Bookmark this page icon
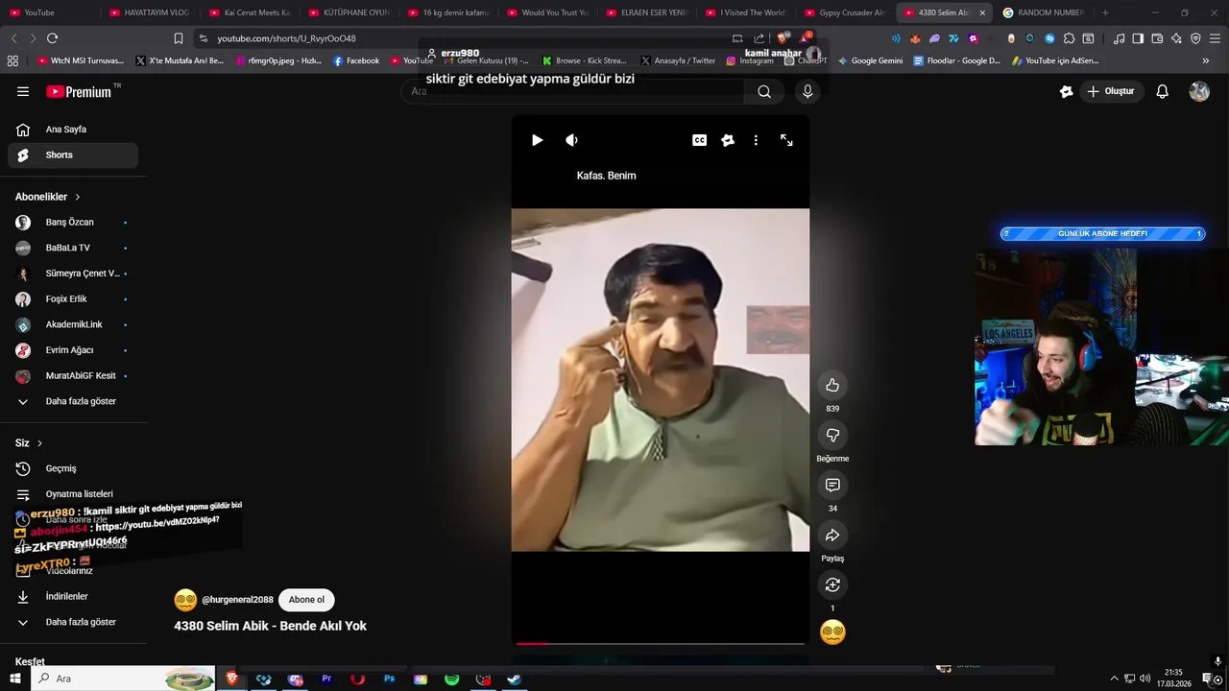The image size is (1229, 691). tap(179, 38)
